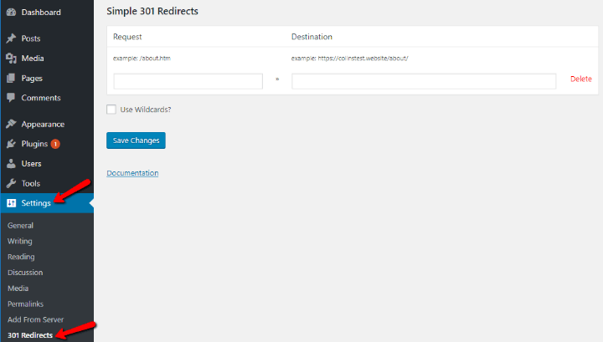Click the red Delete link
The height and width of the screenshot is (342, 603).
point(581,79)
